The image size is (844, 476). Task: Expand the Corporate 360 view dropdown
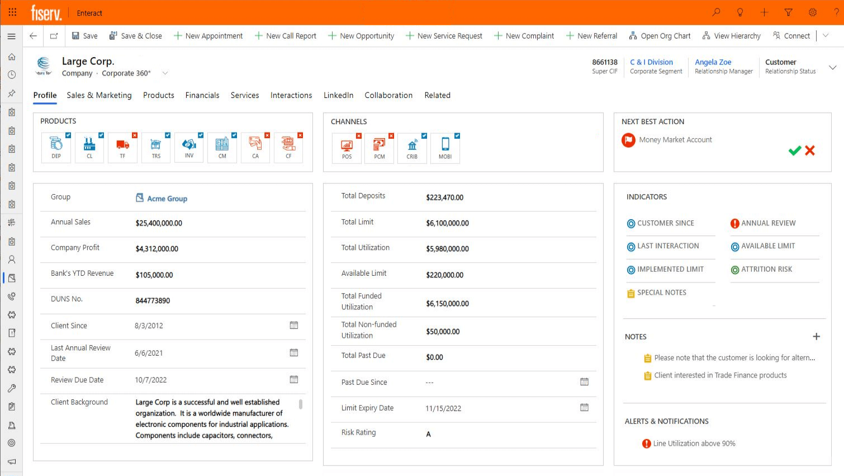click(x=165, y=73)
